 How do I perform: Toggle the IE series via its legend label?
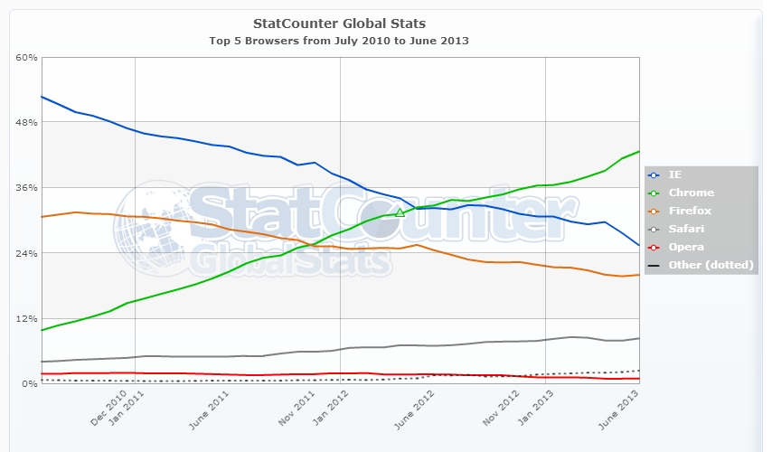point(675,174)
